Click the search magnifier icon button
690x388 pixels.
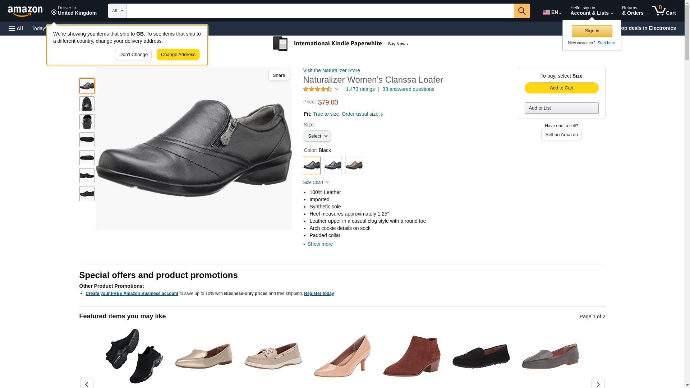click(x=521, y=11)
